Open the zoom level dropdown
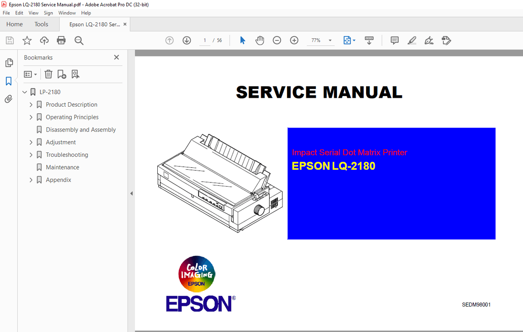 coord(330,40)
